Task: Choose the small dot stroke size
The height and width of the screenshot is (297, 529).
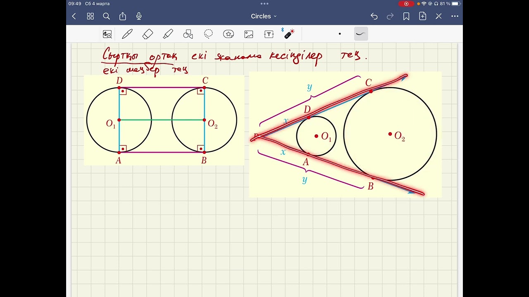Action: pos(340,34)
